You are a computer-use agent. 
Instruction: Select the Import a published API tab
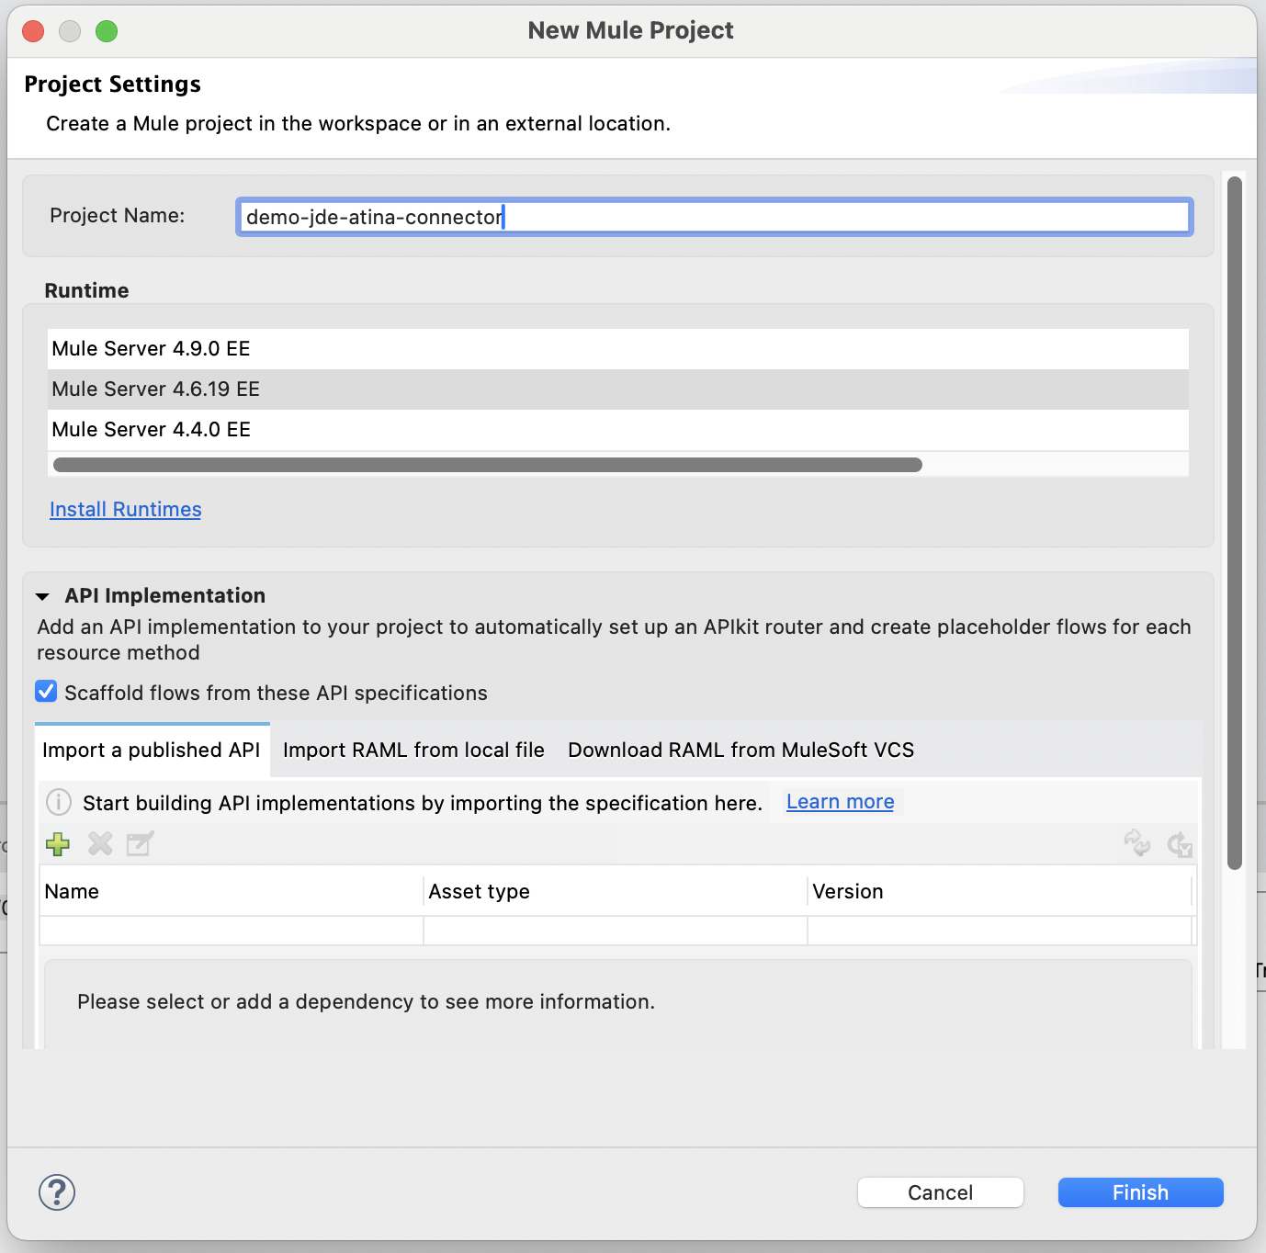[x=152, y=751]
